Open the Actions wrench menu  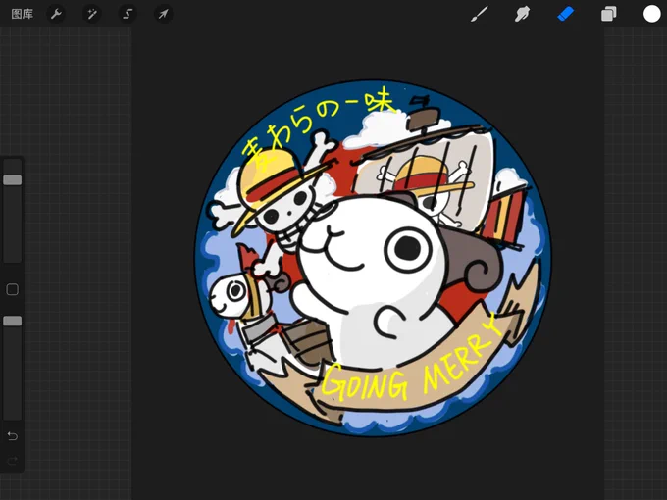(56, 14)
